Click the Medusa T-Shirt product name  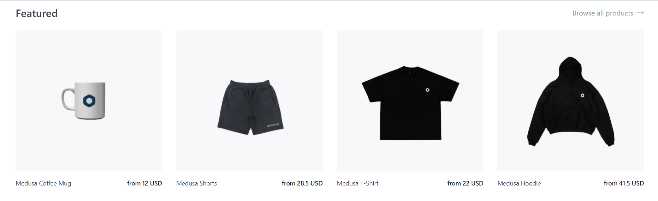pos(357,183)
